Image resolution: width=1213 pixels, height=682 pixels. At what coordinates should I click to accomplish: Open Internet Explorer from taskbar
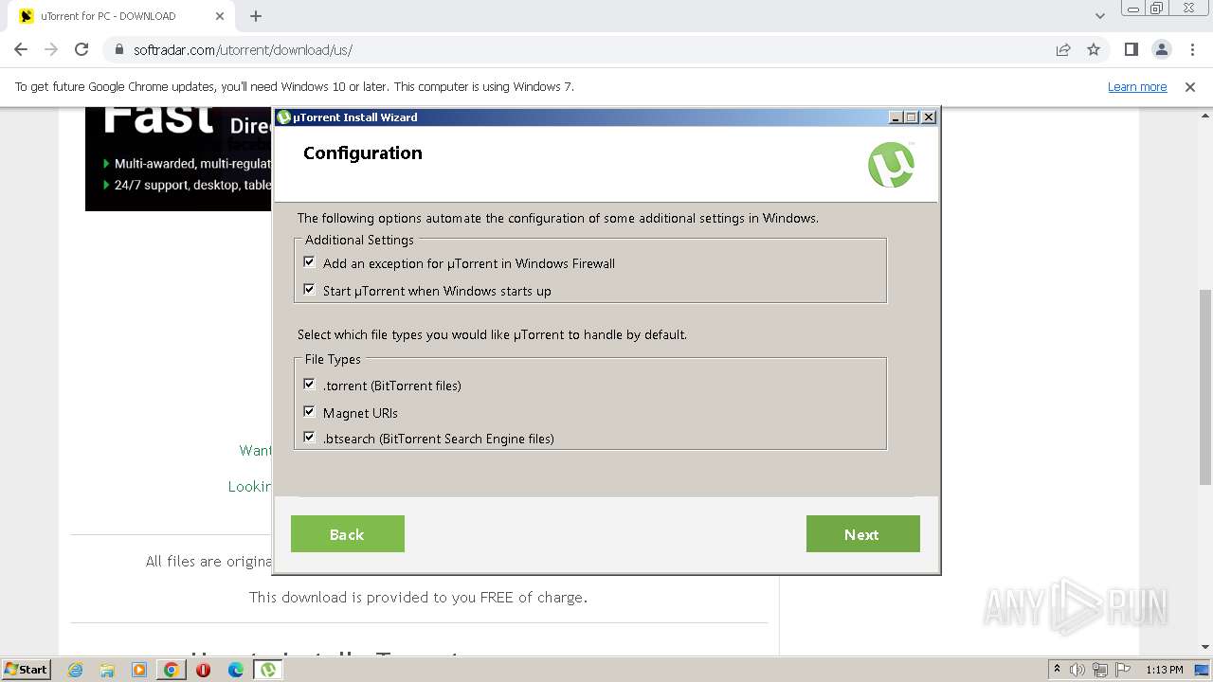click(x=75, y=670)
